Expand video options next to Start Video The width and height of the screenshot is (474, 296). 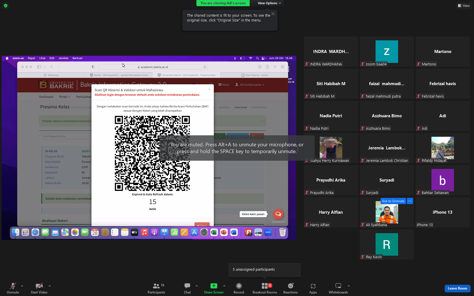click(x=50, y=286)
